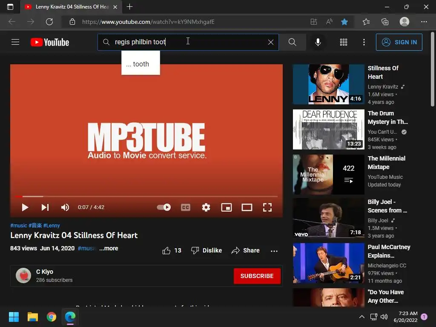
Task: Open Edge Settings and more menu
Action: coord(424,22)
